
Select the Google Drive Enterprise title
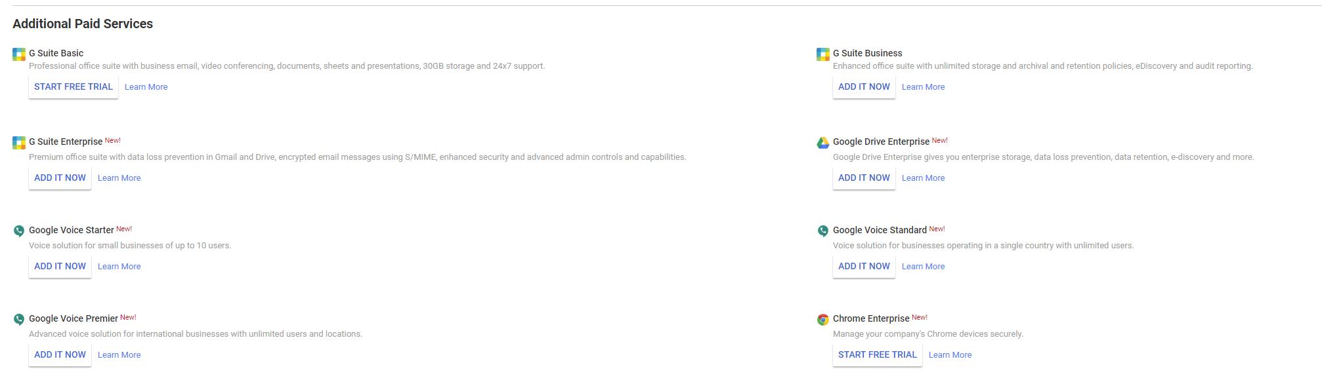point(882,142)
